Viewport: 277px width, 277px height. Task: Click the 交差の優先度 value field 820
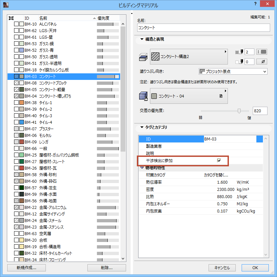click(x=260, y=111)
